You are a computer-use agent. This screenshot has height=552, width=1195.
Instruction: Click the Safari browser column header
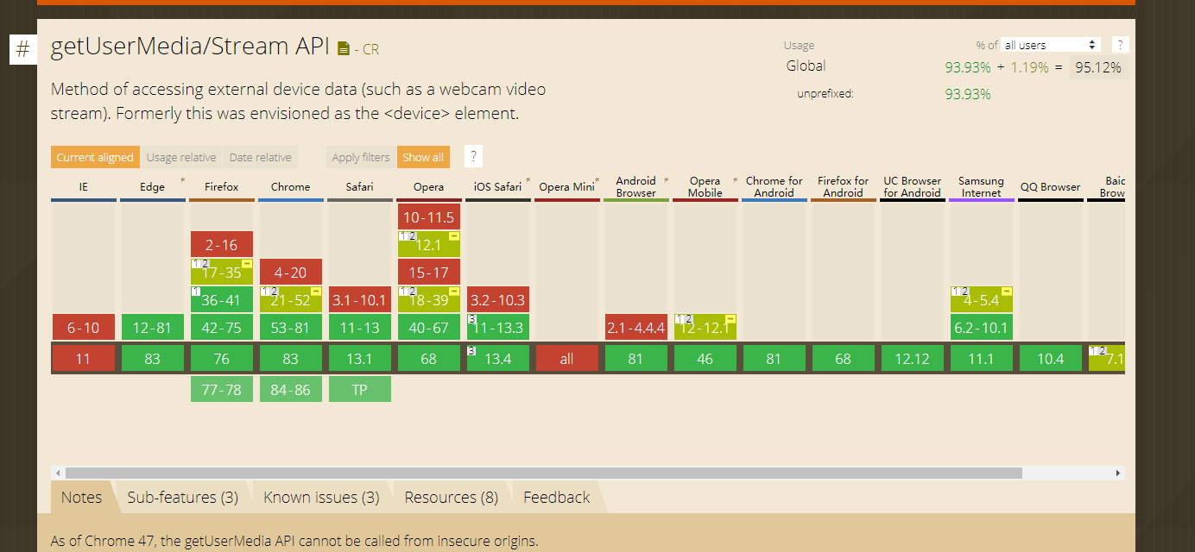click(x=359, y=187)
